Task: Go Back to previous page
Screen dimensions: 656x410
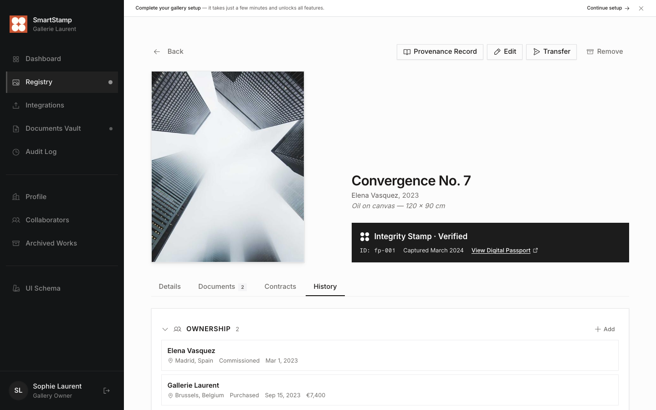Action: [168, 51]
